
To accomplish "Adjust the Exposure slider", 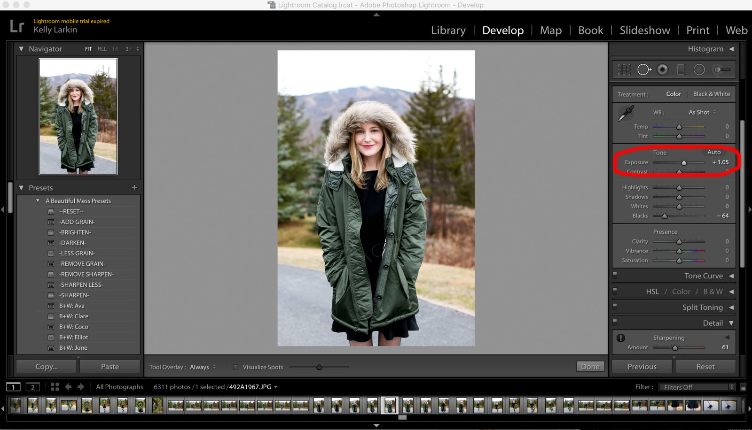I will (684, 162).
